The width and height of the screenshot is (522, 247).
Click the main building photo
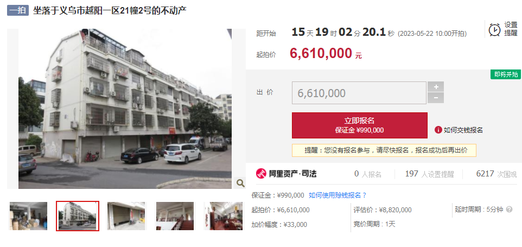pyautogui.click(x=125, y=109)
